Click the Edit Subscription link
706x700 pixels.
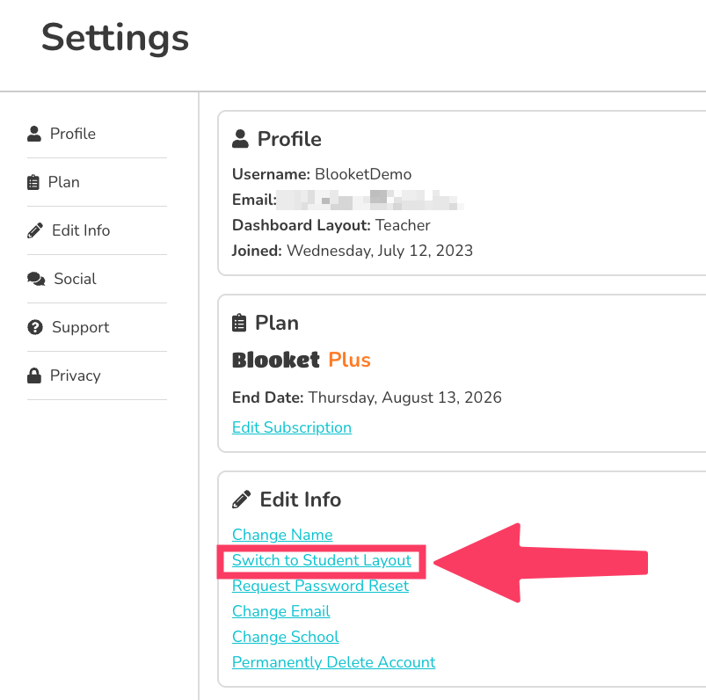pyautogui.click(x=292, y=427)
